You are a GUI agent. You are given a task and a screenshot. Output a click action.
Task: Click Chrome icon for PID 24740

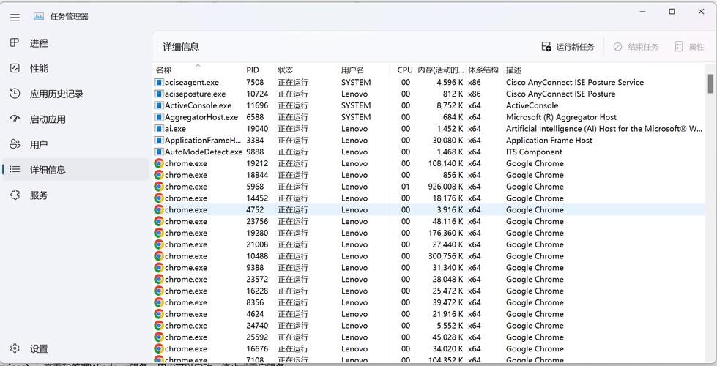tap(159, 325)
